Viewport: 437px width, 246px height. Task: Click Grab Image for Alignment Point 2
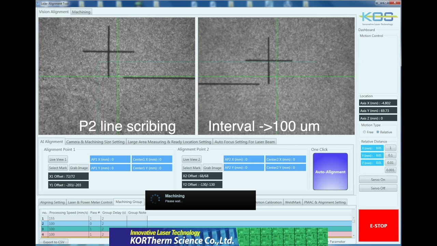(x=212, y=168)
